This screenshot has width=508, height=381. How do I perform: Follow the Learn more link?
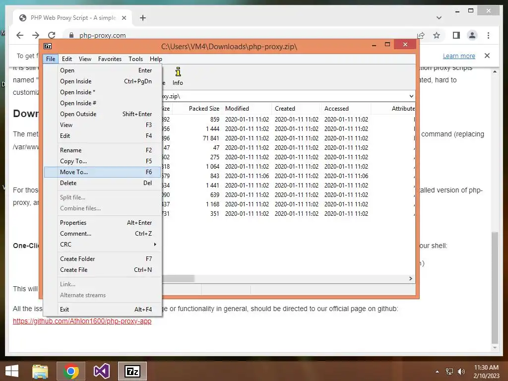click(x=459, y=56)
